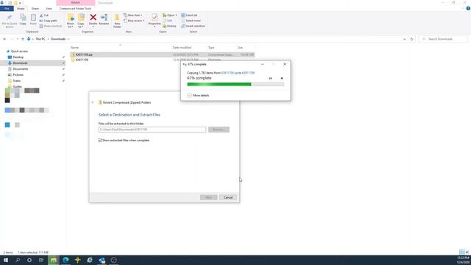471x265 pixels.
Task: Click Invert selection in the ribbon
Action: click(x=193, y=26)
